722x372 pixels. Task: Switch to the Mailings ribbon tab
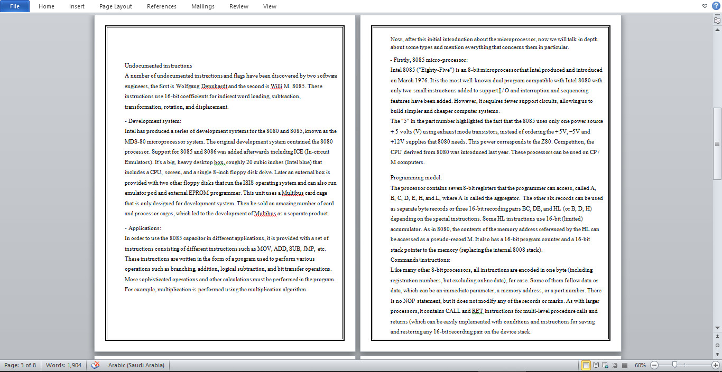tap(203, 6)
